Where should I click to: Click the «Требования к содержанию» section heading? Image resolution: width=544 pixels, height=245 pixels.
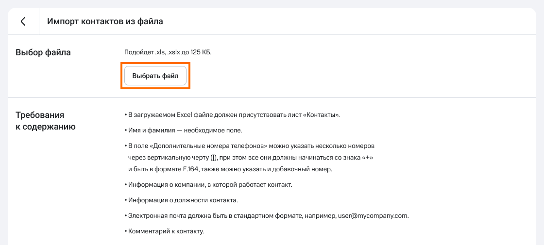[x=46, y=121]
